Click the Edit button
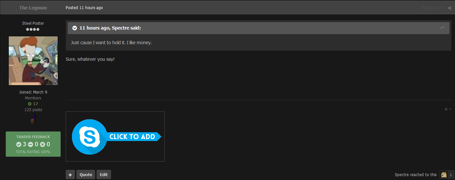Image resolution: width=455 pixels, height=180 pixels. (x=104, y=174)
